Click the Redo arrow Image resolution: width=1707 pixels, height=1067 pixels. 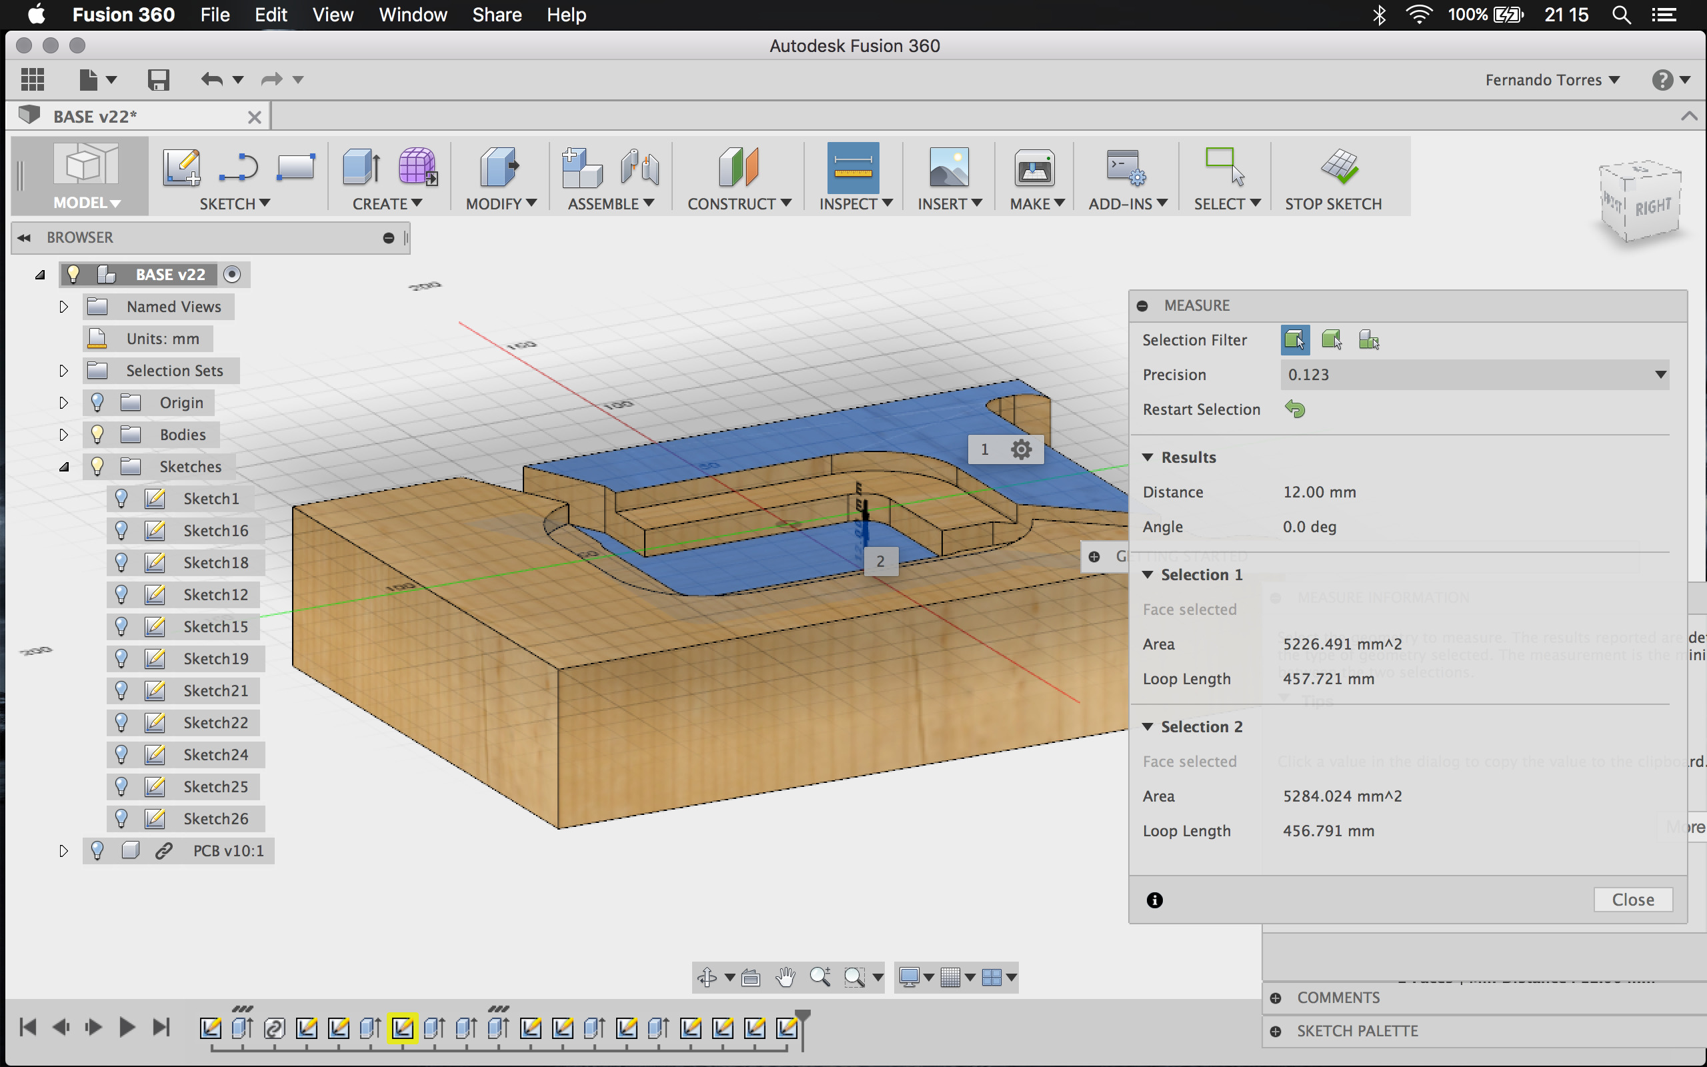(x=271, y=80)
